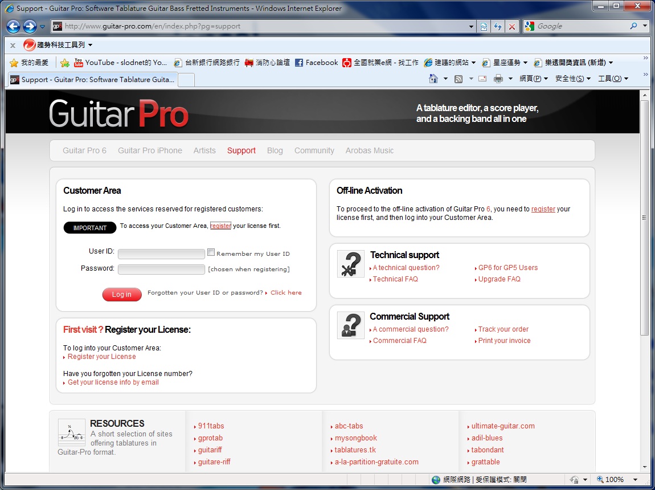
Task: Open search provider dropdown arrow
Action: [645, 26]
